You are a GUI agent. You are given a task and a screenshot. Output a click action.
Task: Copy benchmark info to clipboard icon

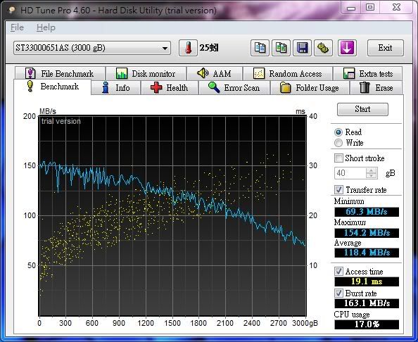(260, 48)
